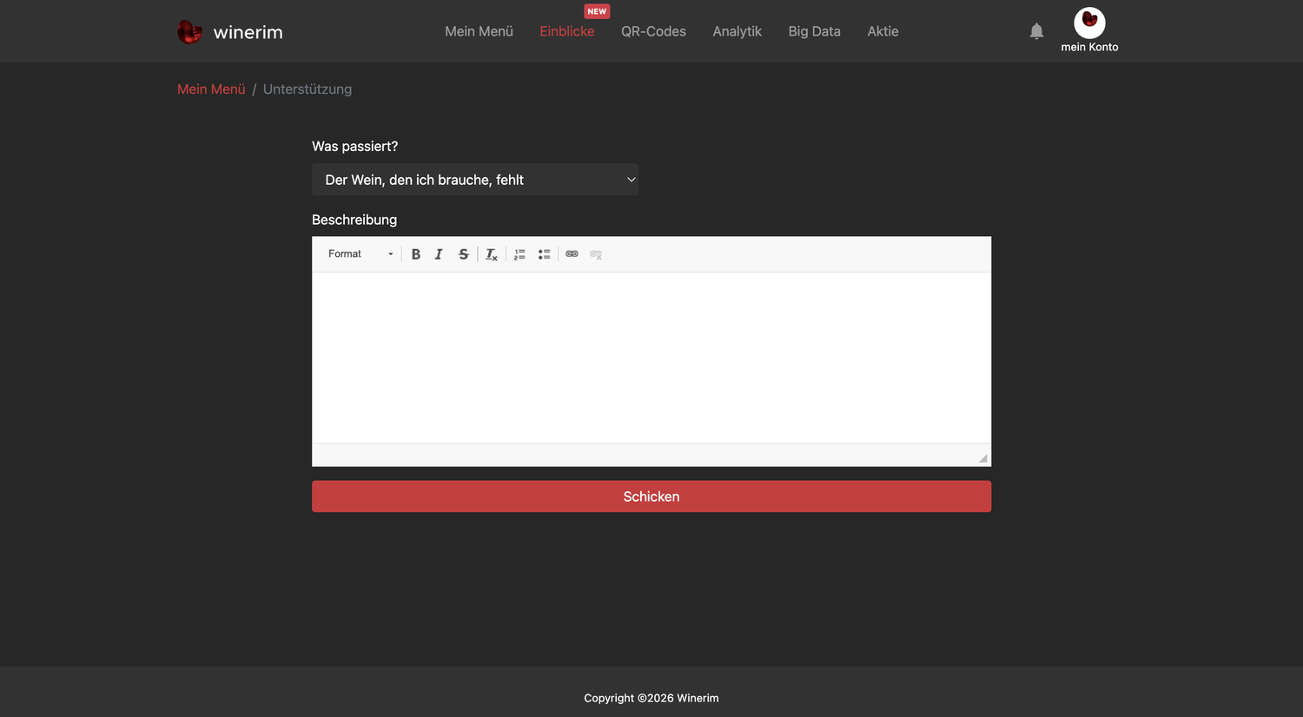1303x717 pixels.
Task: Click the unlink icon in toolbar
Action: tap(596, 254)
